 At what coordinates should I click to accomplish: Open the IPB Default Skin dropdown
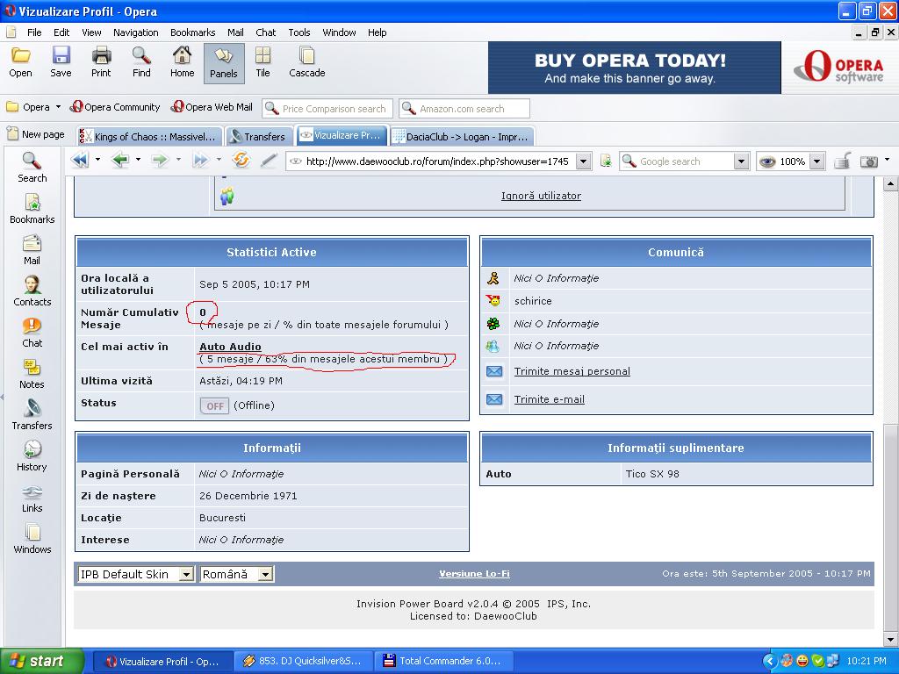point(186,574)
